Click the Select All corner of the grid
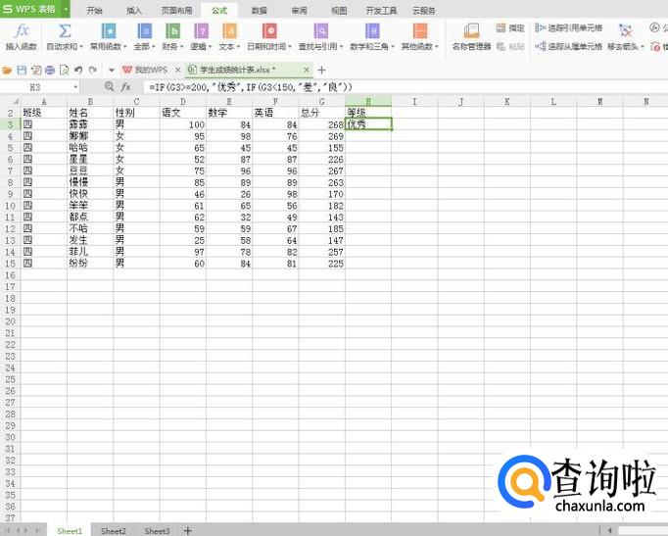Screen dimensions: 668x536 point(11,101)
